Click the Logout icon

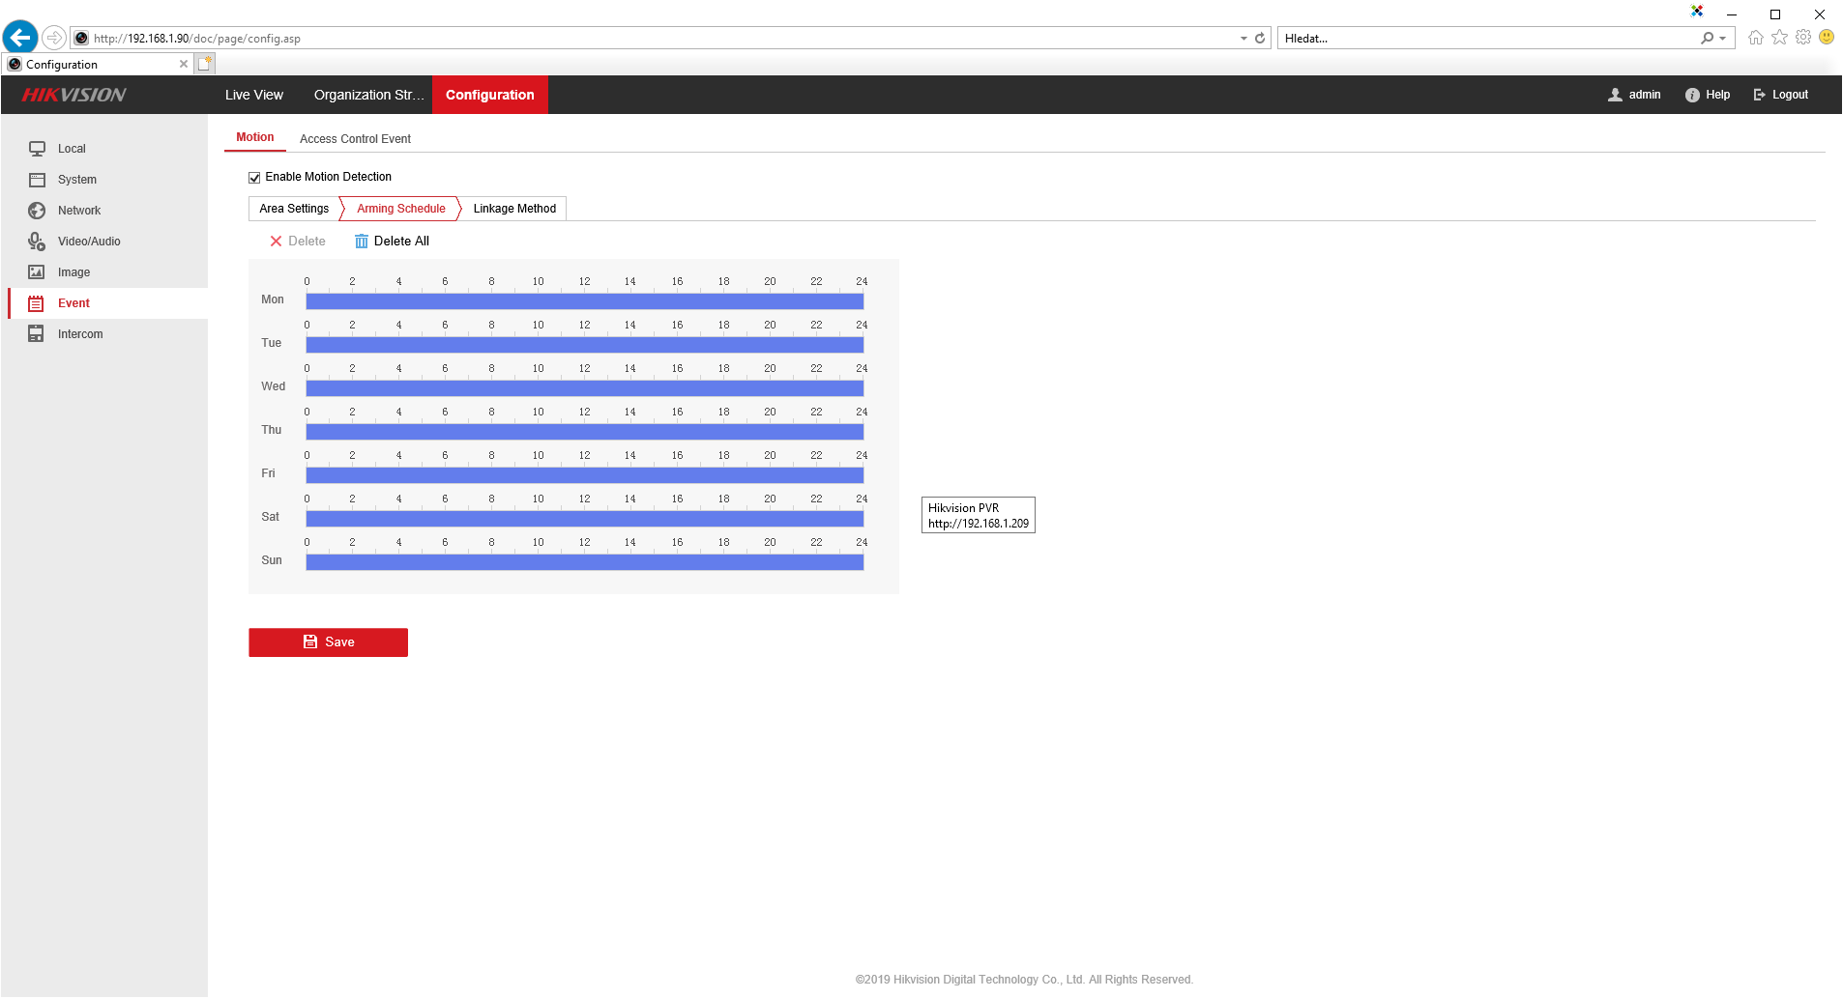1759,95
